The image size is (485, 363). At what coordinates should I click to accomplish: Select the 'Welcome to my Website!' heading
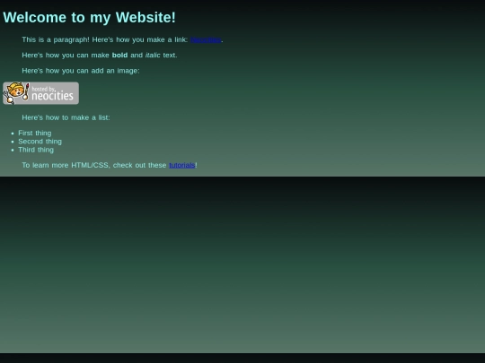tap(90, 18)
